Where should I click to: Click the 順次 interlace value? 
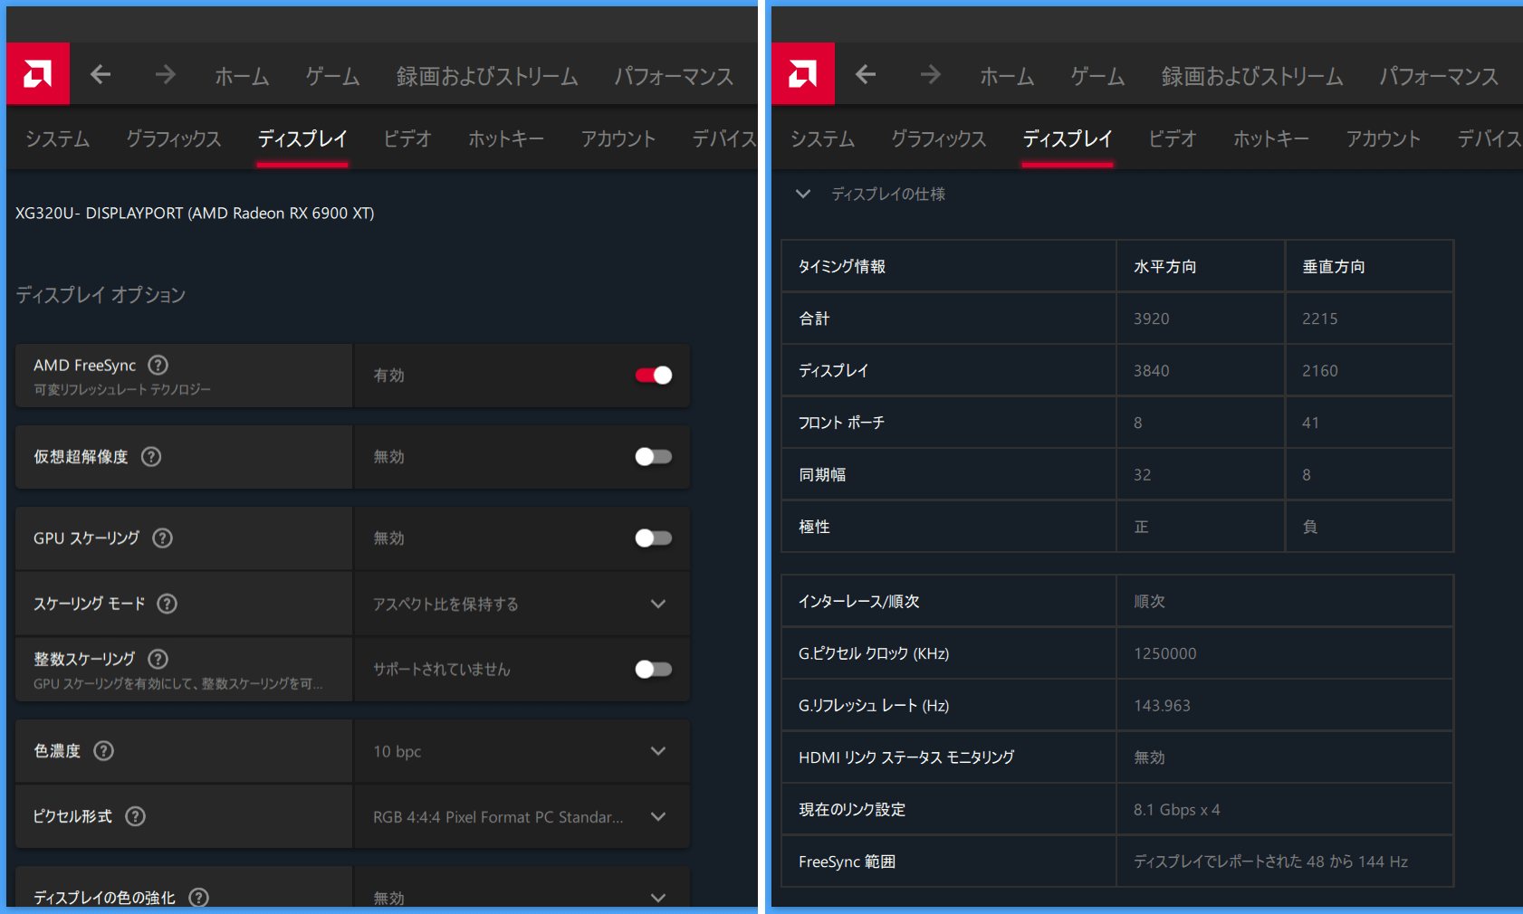coord(1150,601)
